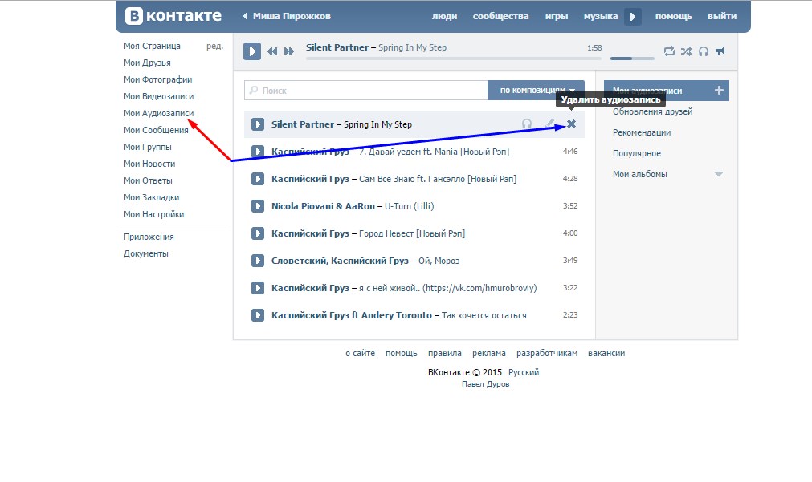Click the вакансии footer link
Screen dimensions: 812x482
pyautogui.click(x=606, y=353)
